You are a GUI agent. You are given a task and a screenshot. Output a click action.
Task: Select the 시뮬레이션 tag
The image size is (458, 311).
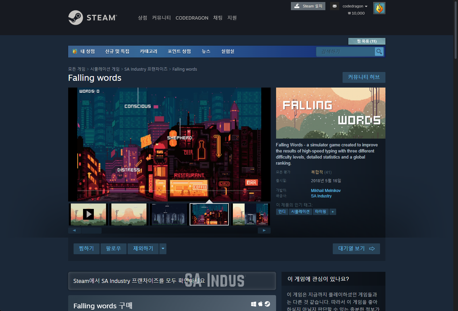coord(300,212)
